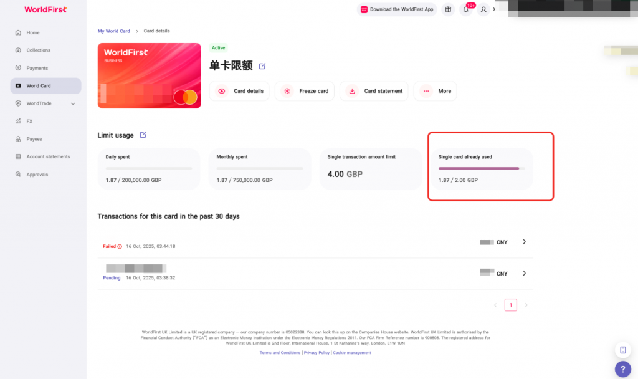Screen dimensions: 638x379
Task: Open Payments from the sidebar
Action: tap(37, 68)
